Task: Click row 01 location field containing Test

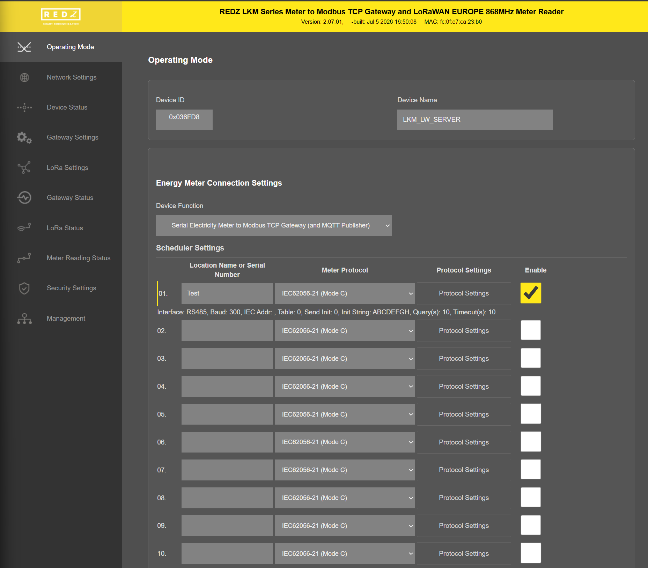Action: (227, 293)
